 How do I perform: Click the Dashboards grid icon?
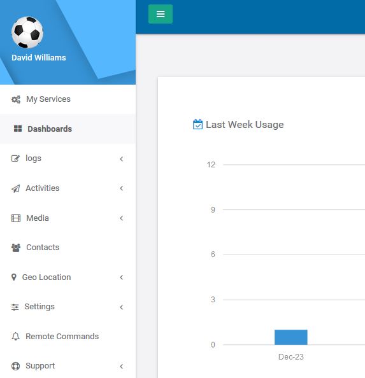[18, 129]
